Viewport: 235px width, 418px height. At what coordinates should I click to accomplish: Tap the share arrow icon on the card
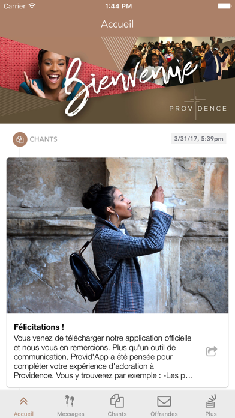212,351
